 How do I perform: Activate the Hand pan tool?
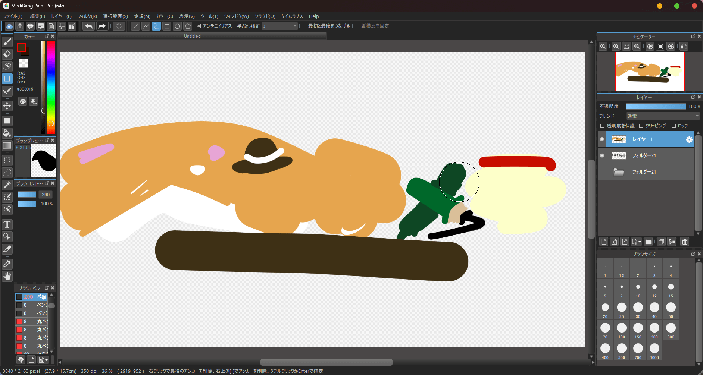coord(7,276)
